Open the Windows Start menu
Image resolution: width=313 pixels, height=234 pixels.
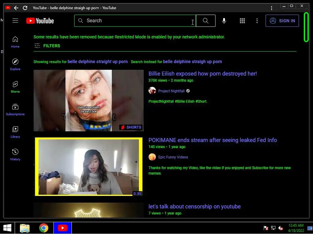[7, 228]
